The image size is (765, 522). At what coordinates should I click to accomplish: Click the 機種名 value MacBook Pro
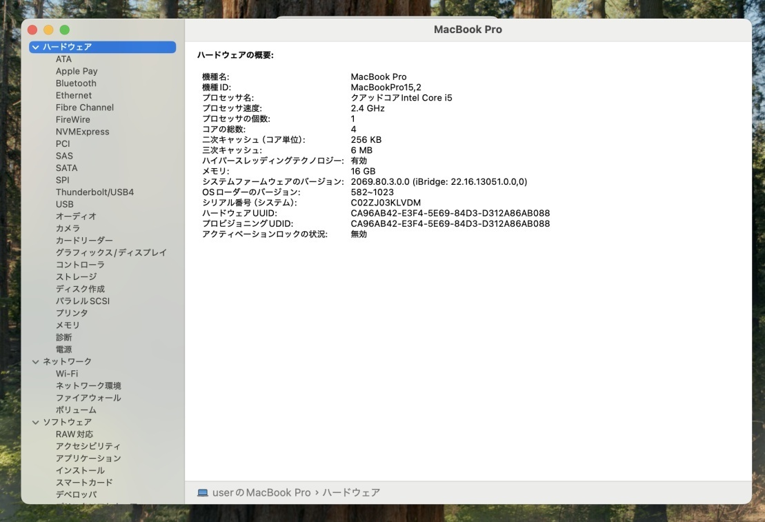click(x=379, y=77)
